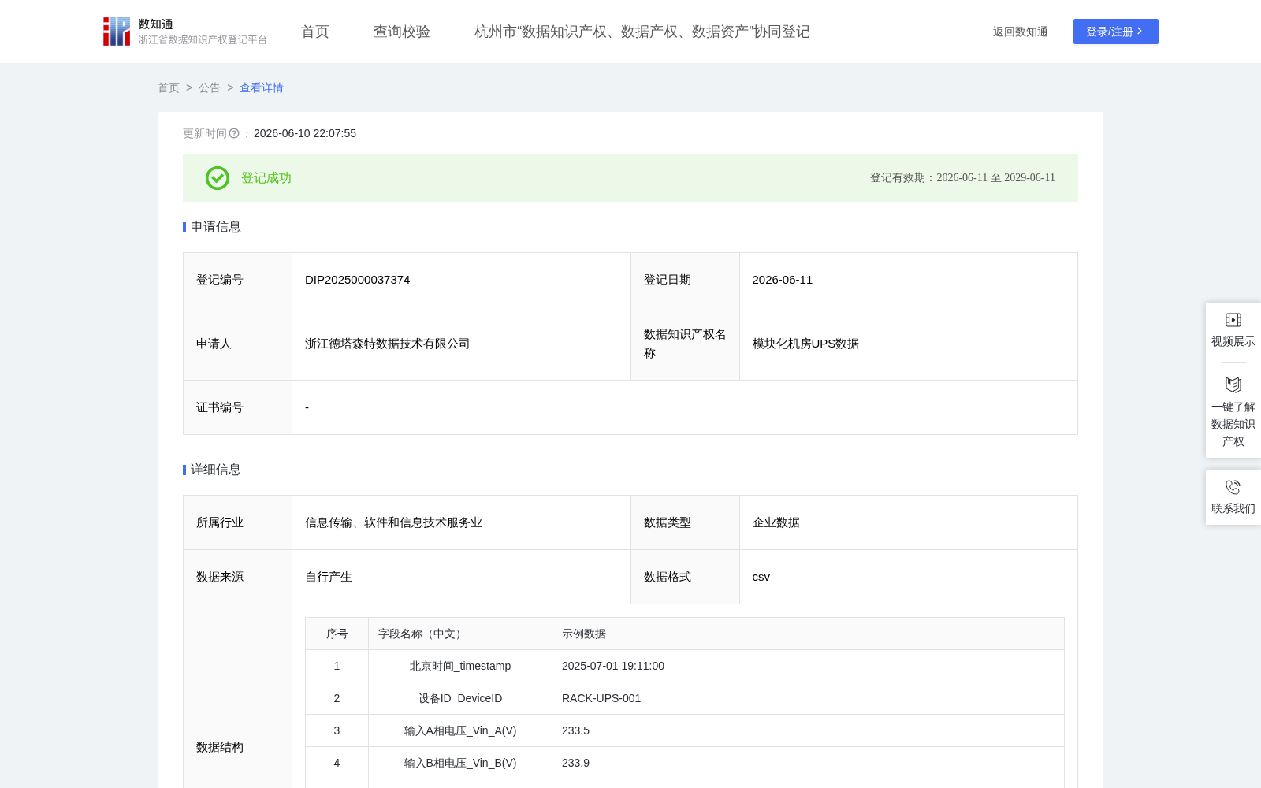The image size is (1261, 788).
Task: Click sample value 233.9
Action: click(x=575, y=763)
